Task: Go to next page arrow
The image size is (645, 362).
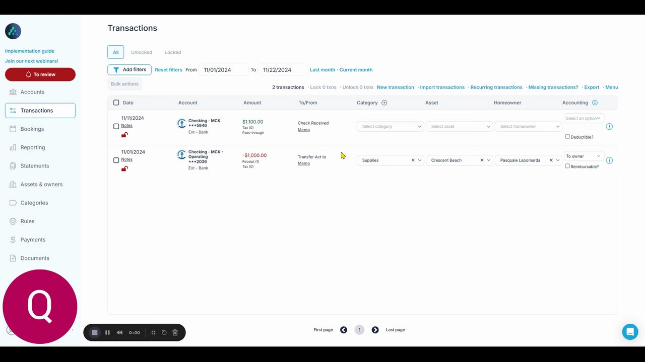Action: 375,330
